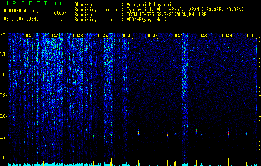Select observer name Masayuki Kobayashi
Screen dimensions: 261x166
(x=149, y=5)
